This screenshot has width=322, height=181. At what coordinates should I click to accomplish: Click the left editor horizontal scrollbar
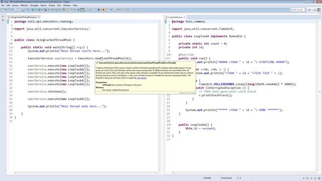tap(86, 172)
